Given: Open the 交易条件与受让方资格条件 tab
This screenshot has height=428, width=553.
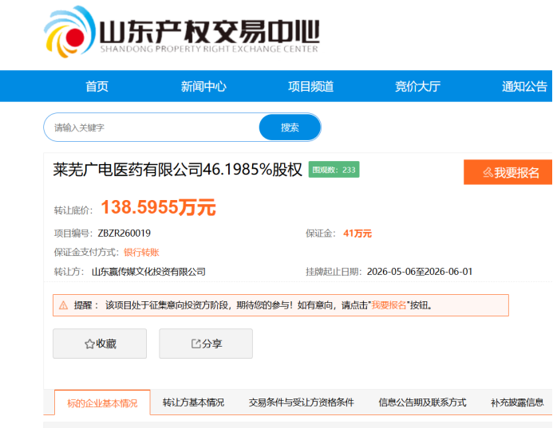Looking at the screenshot, I should pyautogui.click(x=301, y=402).
